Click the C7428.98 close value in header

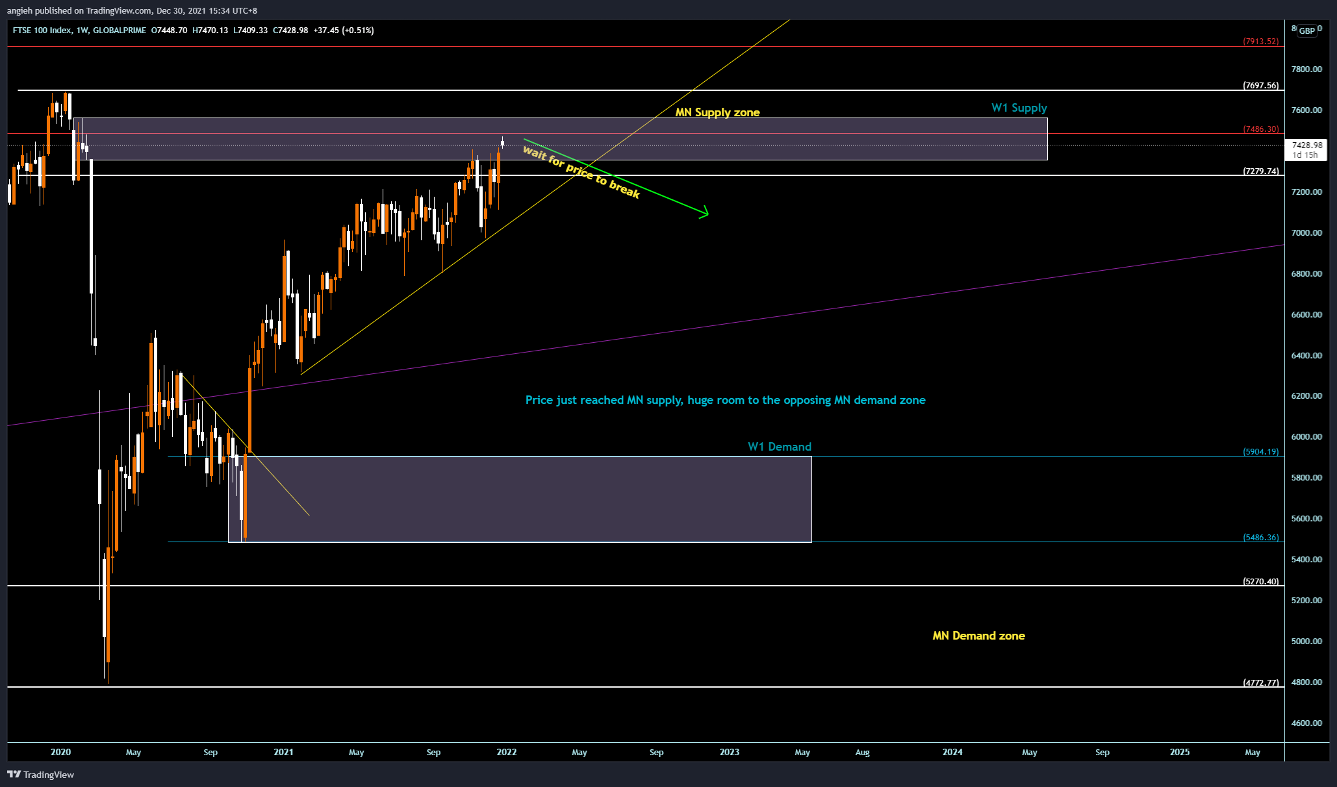click(x=290, y=31)
